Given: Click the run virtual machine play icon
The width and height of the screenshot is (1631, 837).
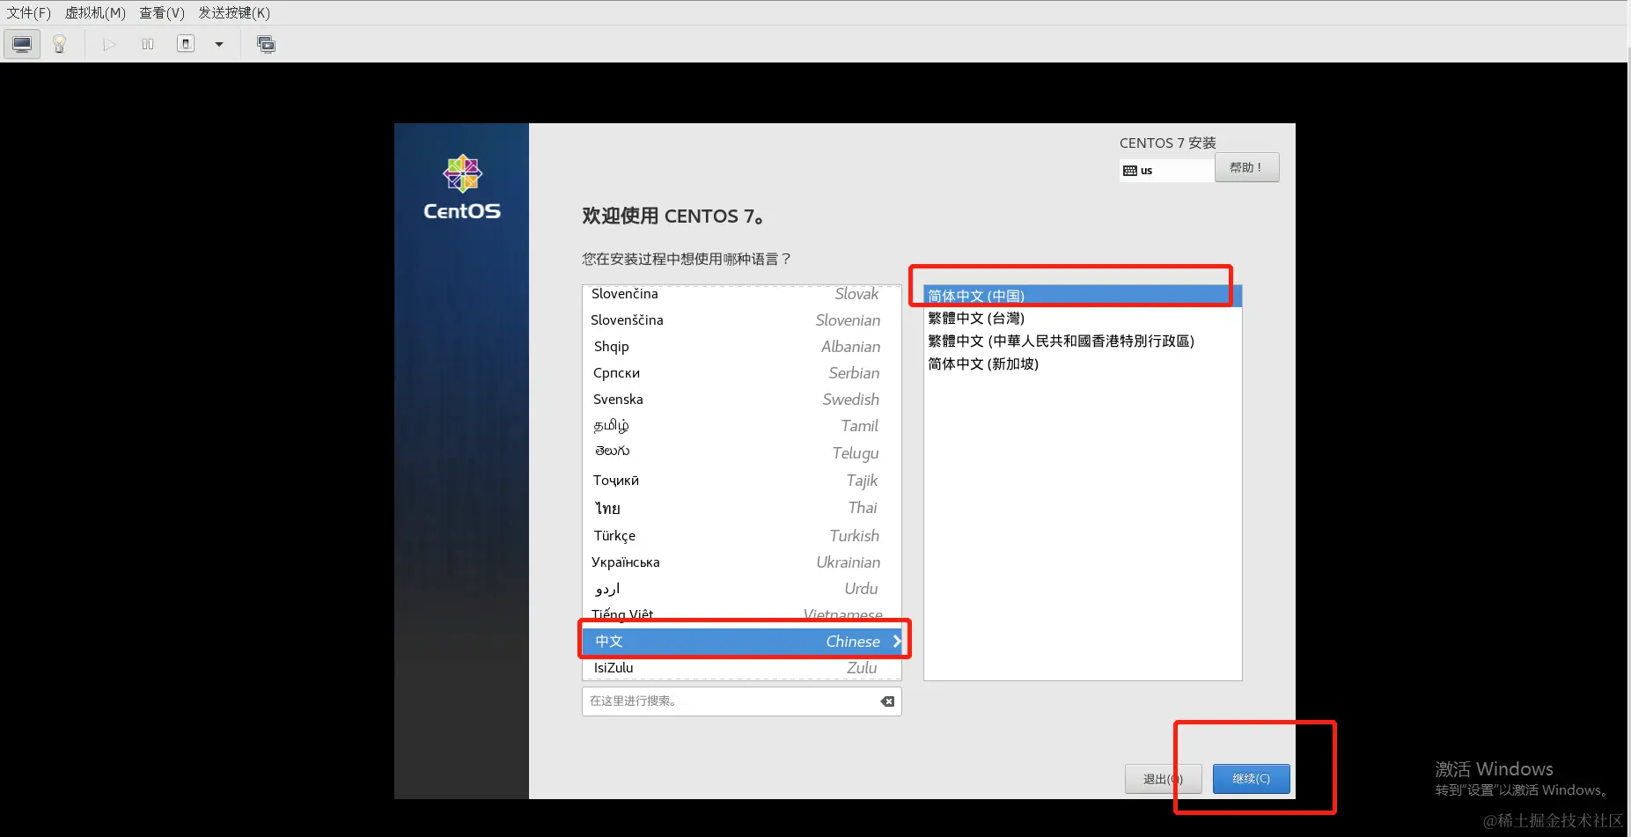Looking at the screenshot, I should [x=108, y=43].
